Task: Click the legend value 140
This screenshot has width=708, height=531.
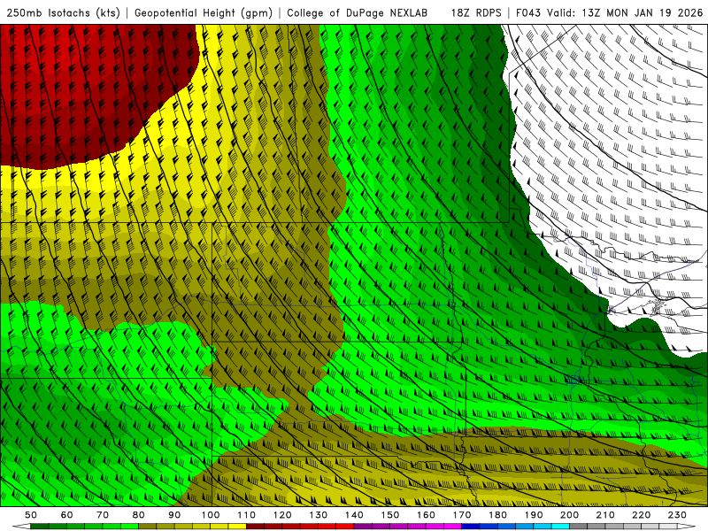Action: 354,515
